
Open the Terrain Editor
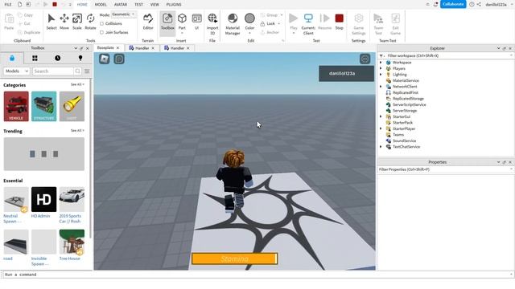pos(148,22)
